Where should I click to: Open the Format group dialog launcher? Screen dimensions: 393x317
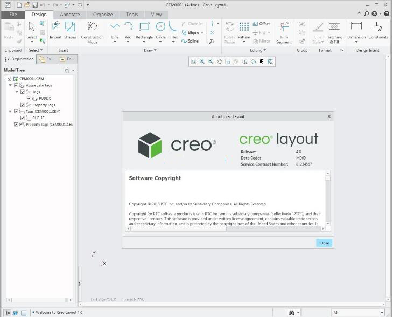tap(342, 51)
